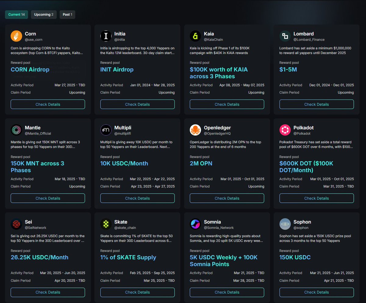Switch to the Current 14 tab

pyautogui.click(x=16, y=15)
